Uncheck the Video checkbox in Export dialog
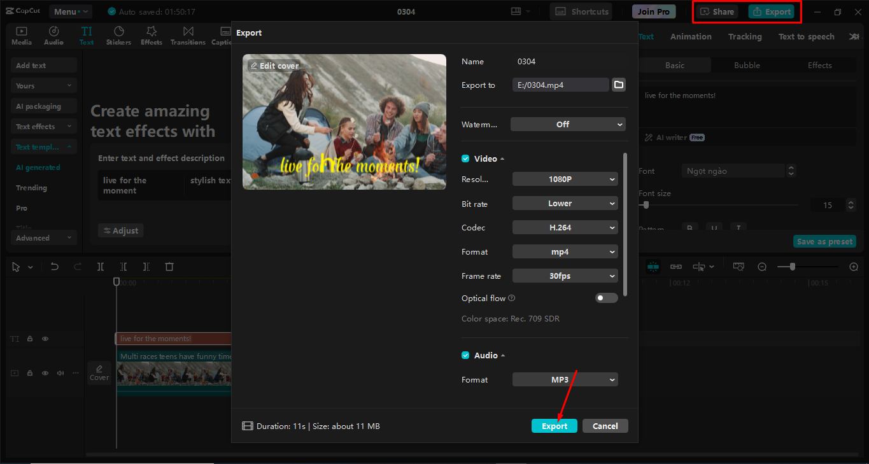 465,158
